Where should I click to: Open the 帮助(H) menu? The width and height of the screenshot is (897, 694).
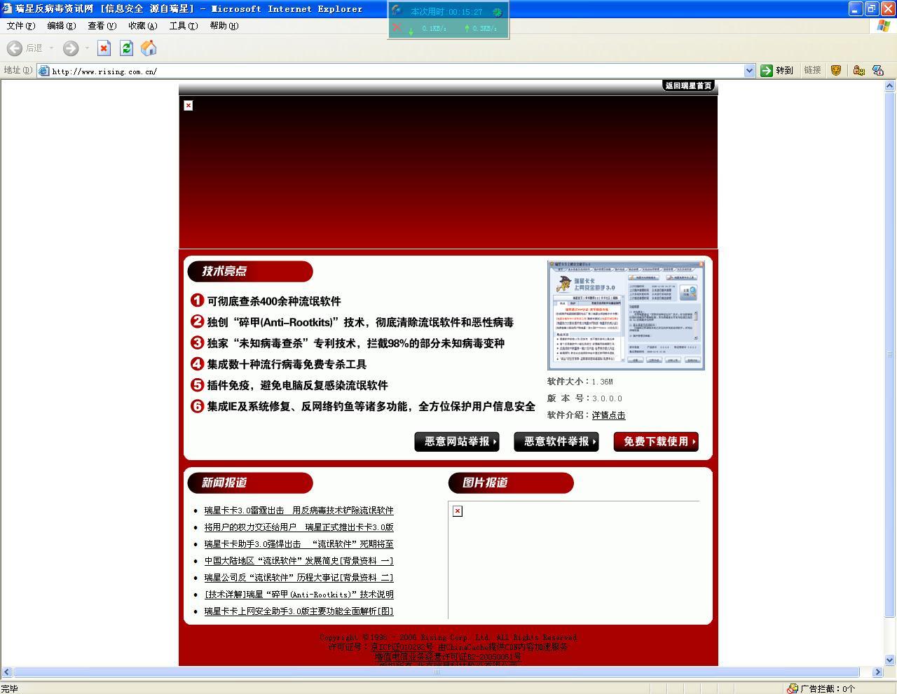(x=224, y=26)
